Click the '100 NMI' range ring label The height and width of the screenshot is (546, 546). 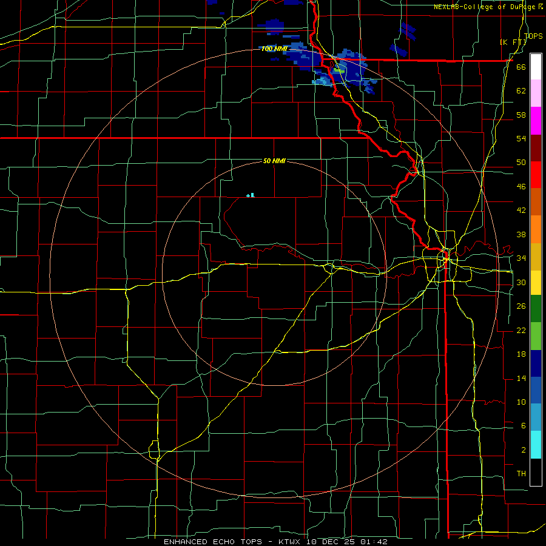pyautogui.click(x=274, y=49)
